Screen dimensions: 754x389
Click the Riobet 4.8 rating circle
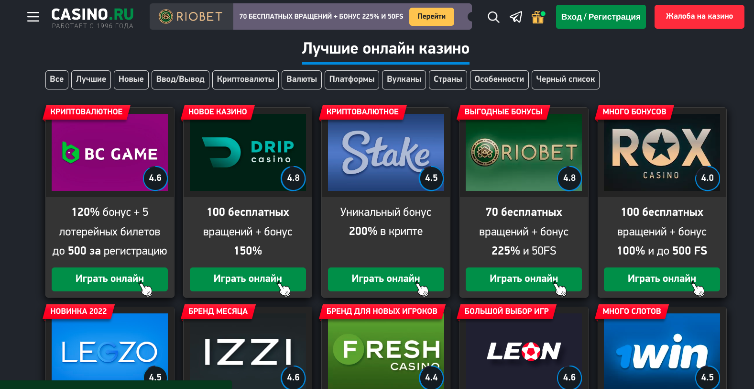click(x=569, y=178)
